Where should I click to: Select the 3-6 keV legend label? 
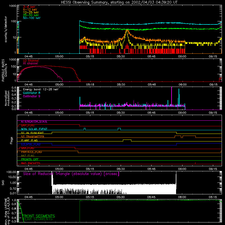tap(29, 7)
